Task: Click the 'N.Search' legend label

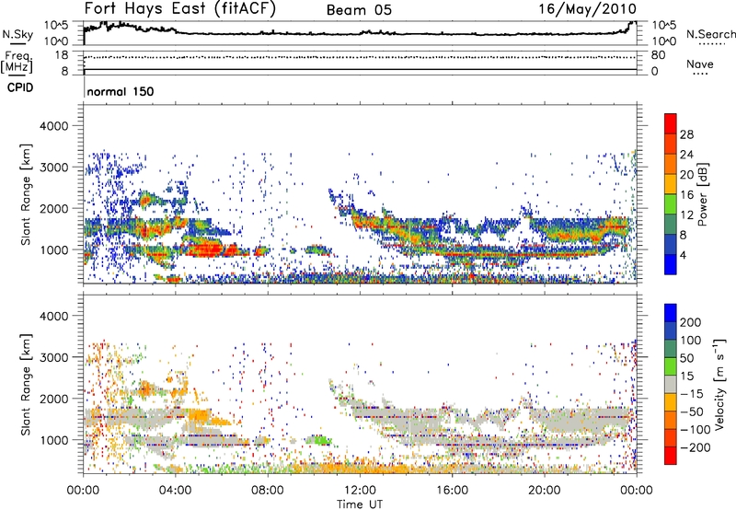Action: (710, 34)
